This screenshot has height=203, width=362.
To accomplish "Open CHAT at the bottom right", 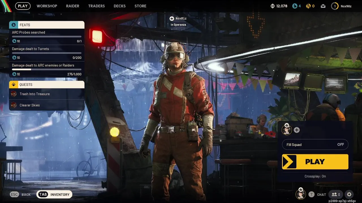I will [x=322, y=195].
